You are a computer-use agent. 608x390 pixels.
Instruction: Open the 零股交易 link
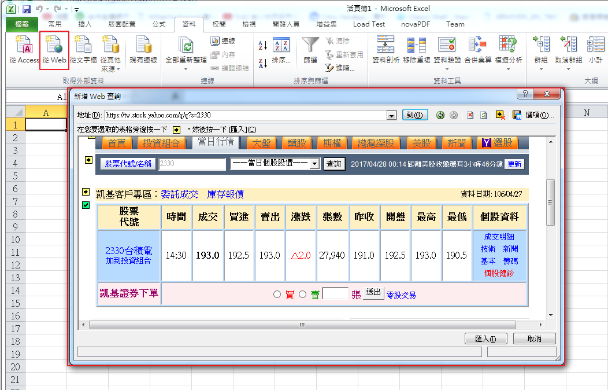pyautogui.click(x=401, y=295)
